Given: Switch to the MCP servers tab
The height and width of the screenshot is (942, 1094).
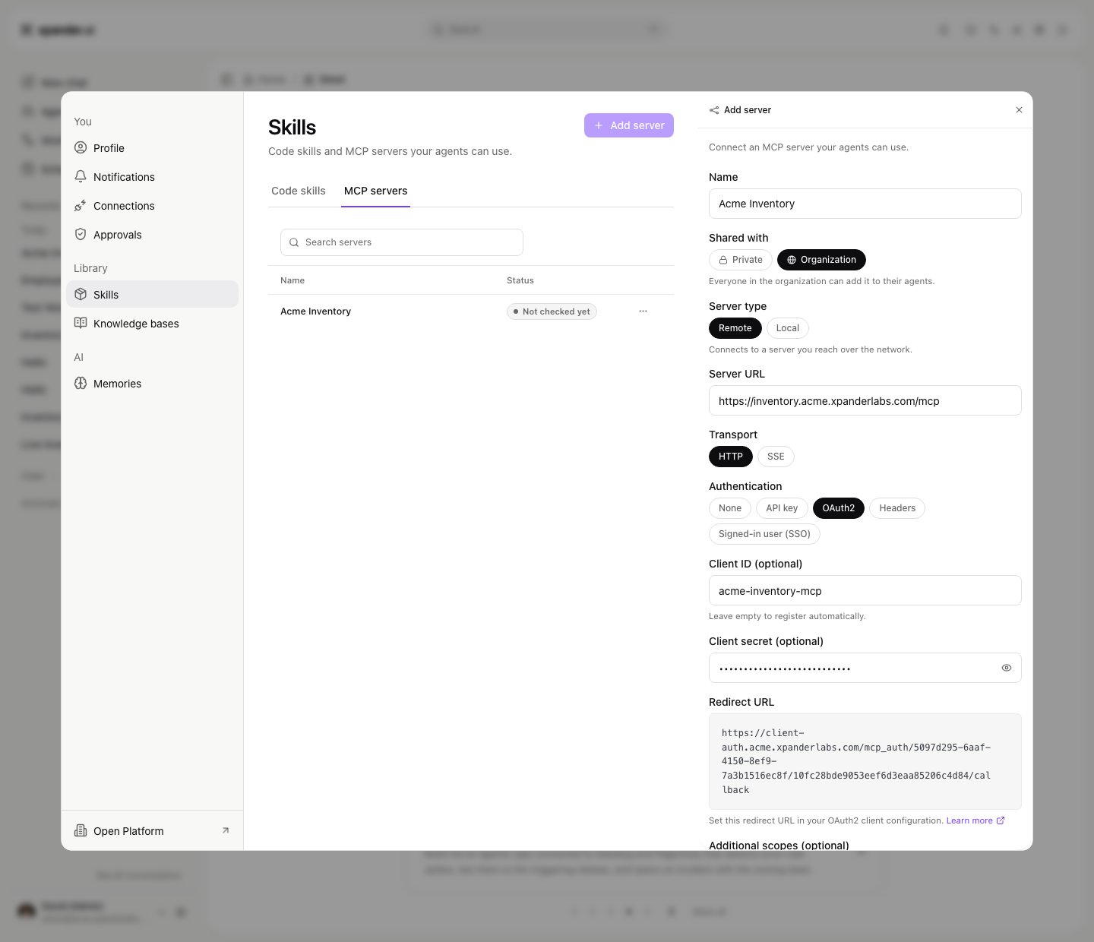Looking at the screenshot, I should coord(375,191).
